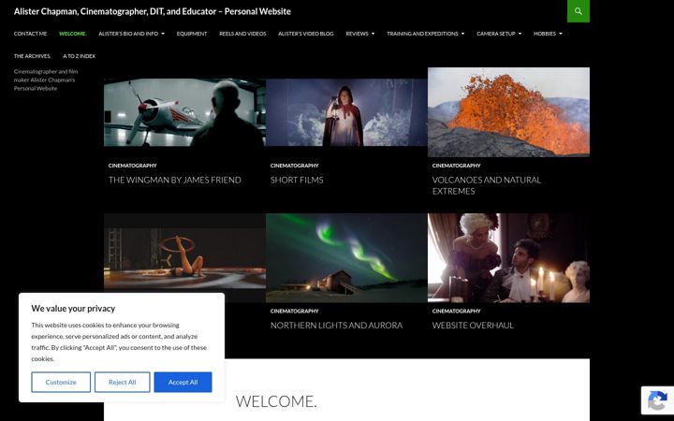674x421 pixels.
Task: Click the site title link
Action: [153, 11]
